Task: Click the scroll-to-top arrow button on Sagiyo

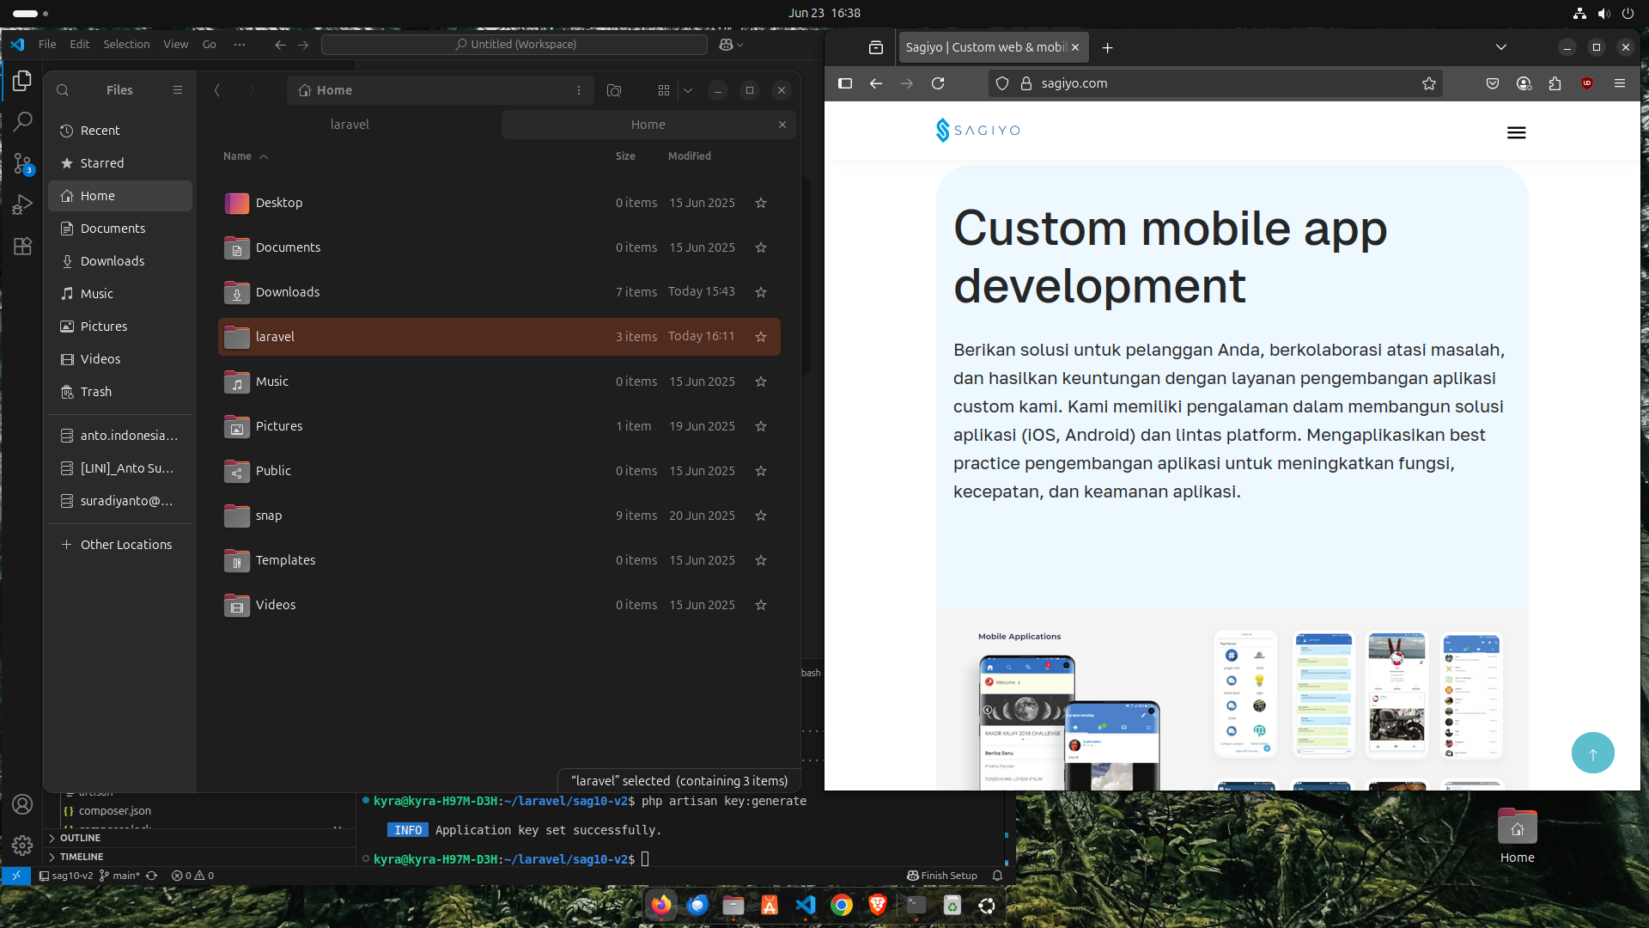Action: [x=1593, y=753]
